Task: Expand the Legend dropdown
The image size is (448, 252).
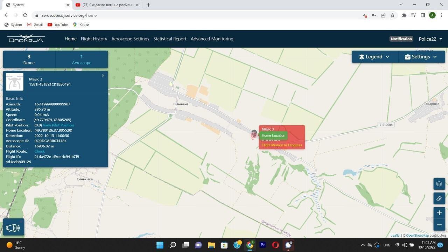Action: click(x=374, y=57)
